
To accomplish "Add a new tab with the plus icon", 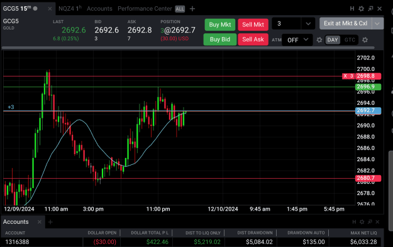I will 192,9.
